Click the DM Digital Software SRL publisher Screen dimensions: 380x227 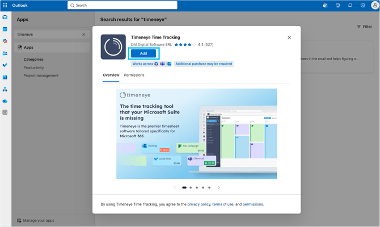151,45
